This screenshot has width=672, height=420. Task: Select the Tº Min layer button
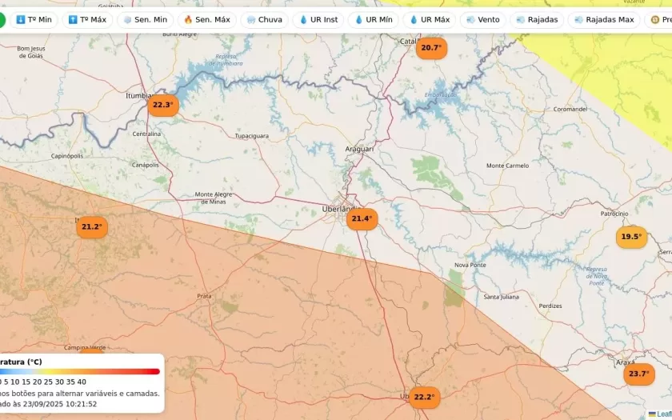(x=34, y=19)
